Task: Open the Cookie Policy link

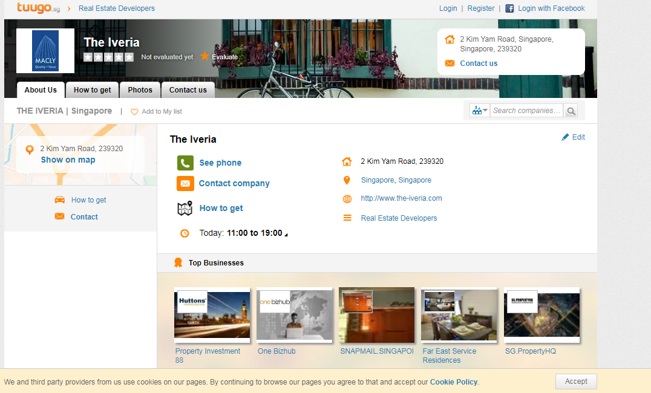Action: coord(454,382)
